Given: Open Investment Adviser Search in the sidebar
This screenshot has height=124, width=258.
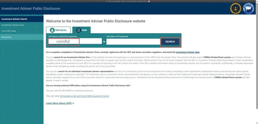Looking at the screenshot, I should tap(14, 19).
